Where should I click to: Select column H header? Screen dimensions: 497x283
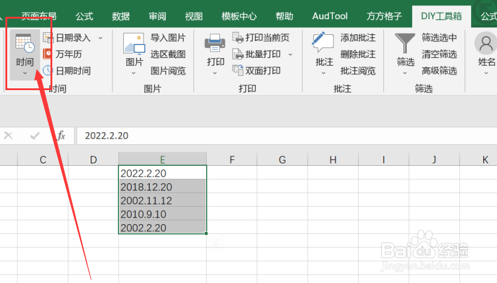point(333,159)
